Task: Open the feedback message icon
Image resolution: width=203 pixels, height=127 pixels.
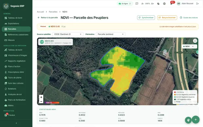Action: [137, 4]
